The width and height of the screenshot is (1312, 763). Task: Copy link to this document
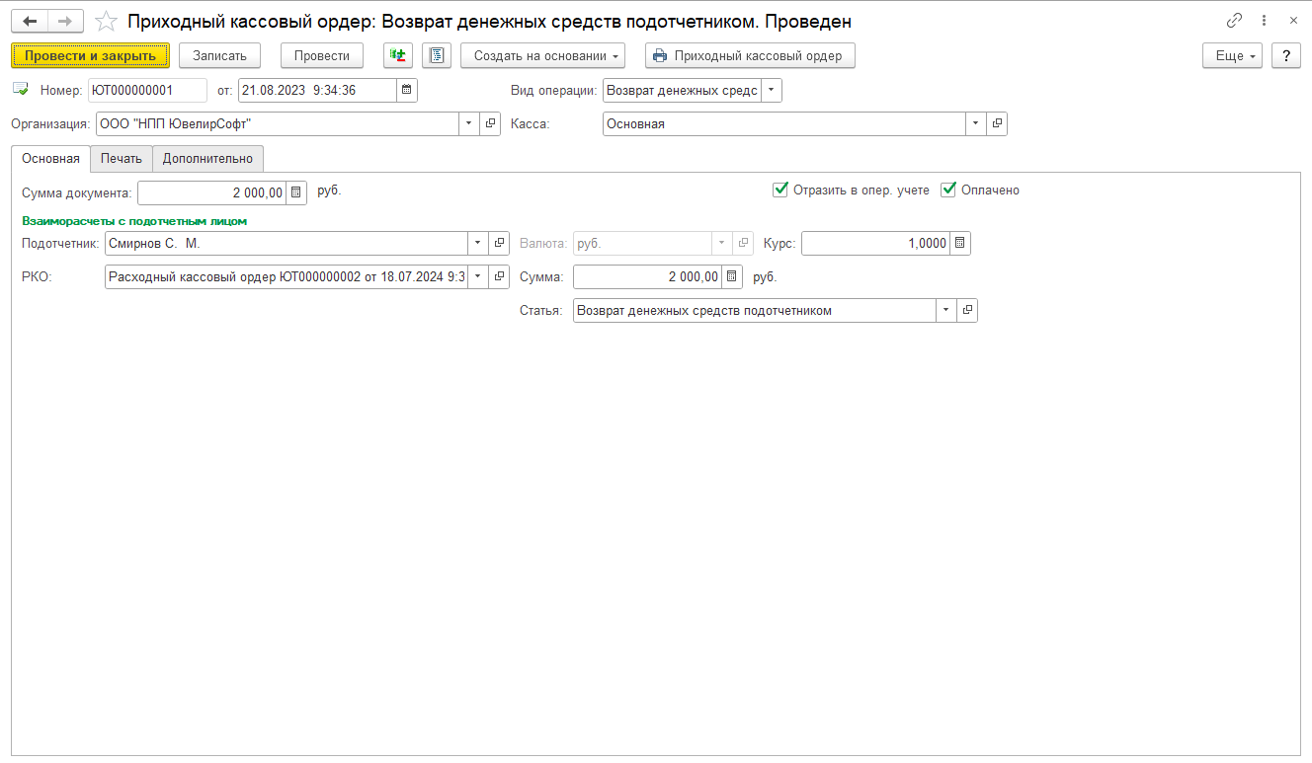pyautogui.click(x=1234, y=21)
